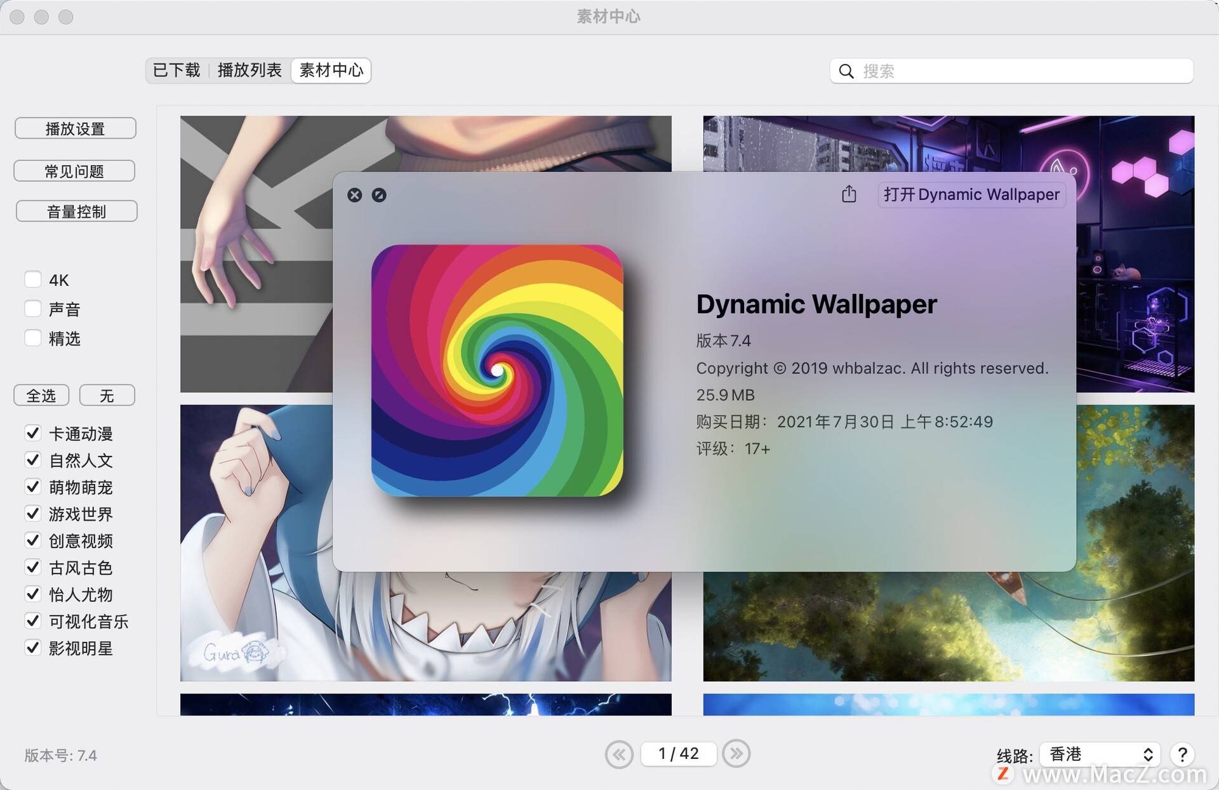The height and width of the screenshot is (790, 1219).
Task: Click the search magnifier icon
Action: [x=846, y=71]
